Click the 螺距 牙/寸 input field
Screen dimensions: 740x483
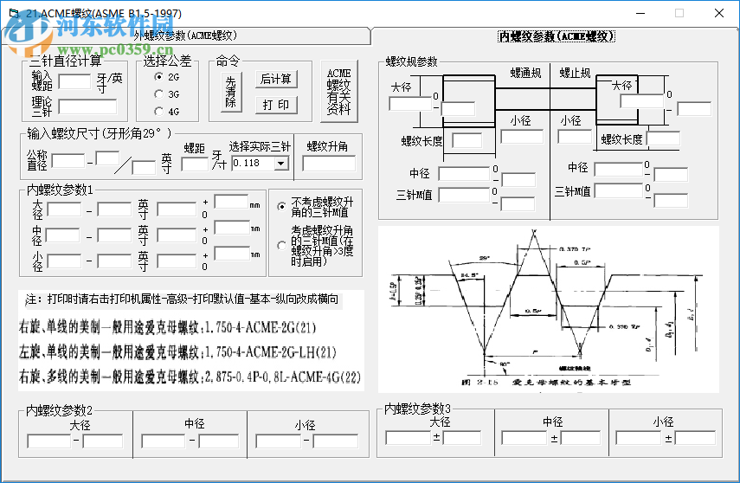(195, 164)
